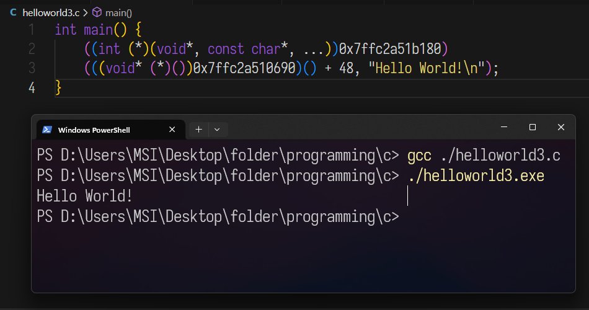Click 'const' keyword on line 2
This screenshot has width=589, height=310.
tap(226, 49)
